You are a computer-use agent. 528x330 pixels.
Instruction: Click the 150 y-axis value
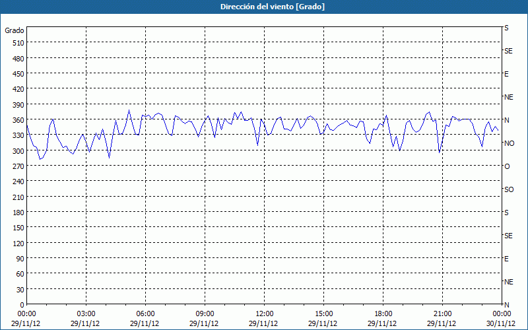[19, 228]
